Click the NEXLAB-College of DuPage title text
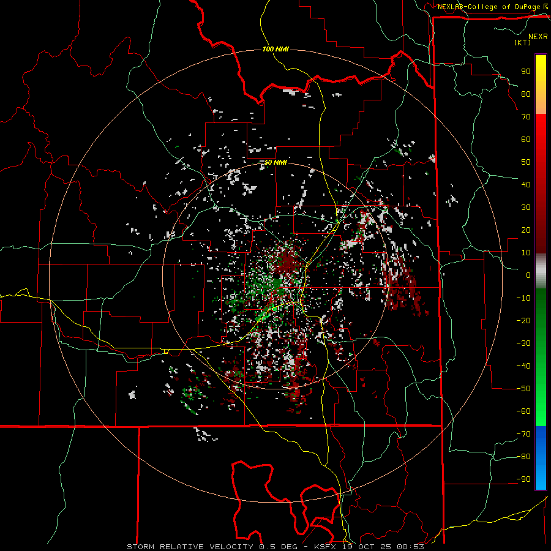The image size is (551, 551). coord(489,7)
